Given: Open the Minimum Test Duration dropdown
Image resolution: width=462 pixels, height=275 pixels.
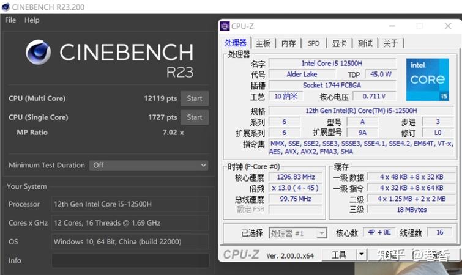Looking at the screenshot, I should point(149,165).
